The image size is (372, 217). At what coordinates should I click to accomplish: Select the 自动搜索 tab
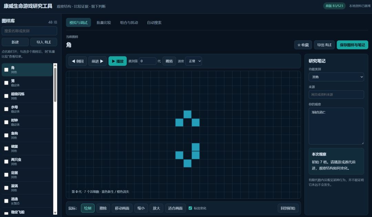point(154,22)
